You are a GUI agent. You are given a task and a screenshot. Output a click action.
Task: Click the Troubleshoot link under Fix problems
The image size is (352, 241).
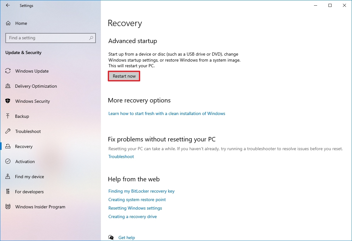[x=121, y=156]
